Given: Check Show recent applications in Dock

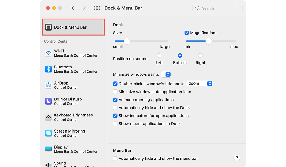Looking at the screenshot, I should click(115, 124).
